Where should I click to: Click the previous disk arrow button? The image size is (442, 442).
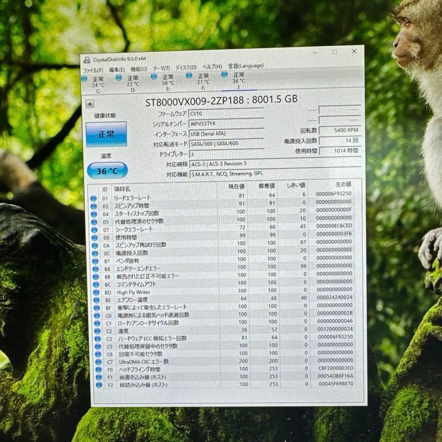click(x=90, y=104)
